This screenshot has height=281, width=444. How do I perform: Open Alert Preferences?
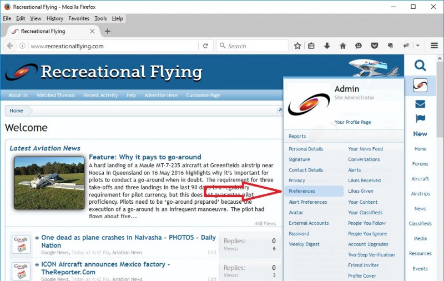308,202
